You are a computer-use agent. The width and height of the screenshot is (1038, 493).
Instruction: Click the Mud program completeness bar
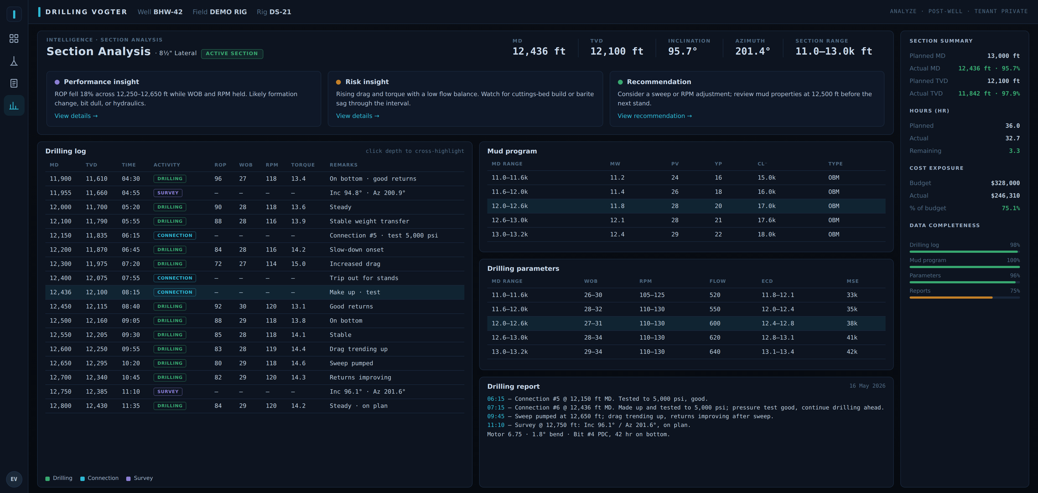964,267
